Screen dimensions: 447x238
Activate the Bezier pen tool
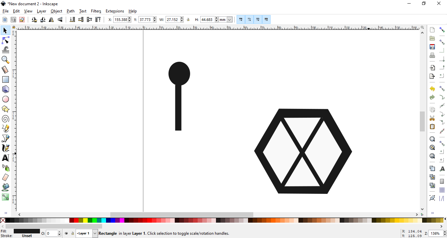[5, 138]
